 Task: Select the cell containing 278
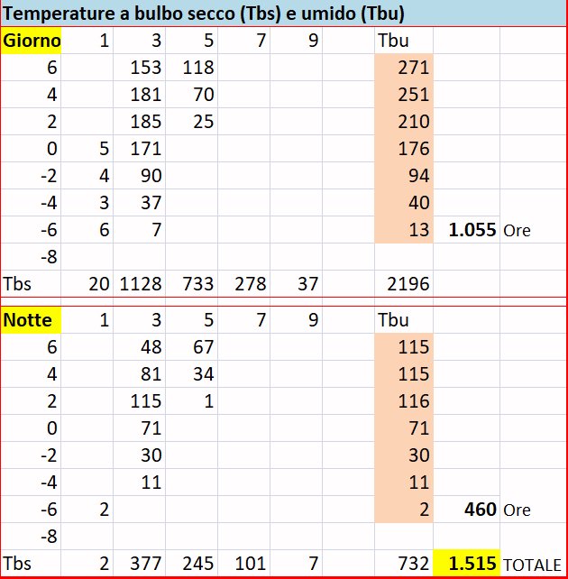pos(248,284)
